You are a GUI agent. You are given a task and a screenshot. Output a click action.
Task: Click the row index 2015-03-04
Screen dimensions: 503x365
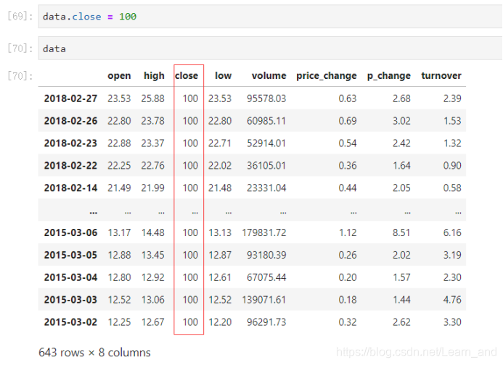tap(70, 277)
